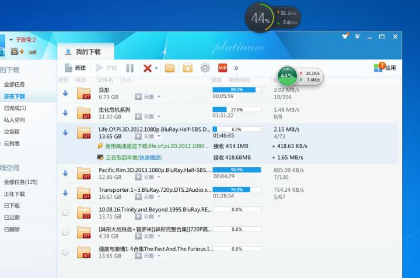Open the dropdown arrow beside delete icon
420x278 pixels.
[x=156, y=68]
